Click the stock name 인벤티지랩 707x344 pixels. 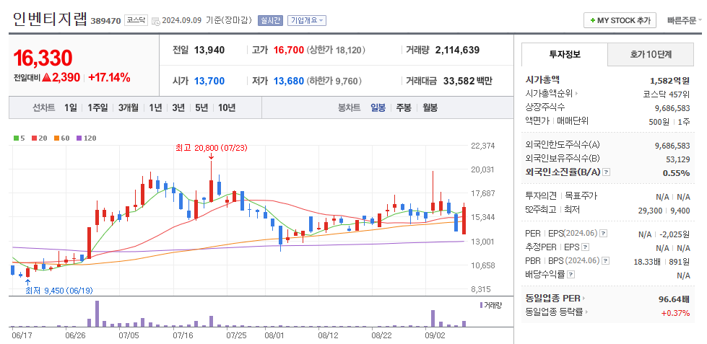pos(50,19)
